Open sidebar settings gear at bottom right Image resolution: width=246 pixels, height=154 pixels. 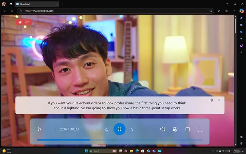[241, 143]
